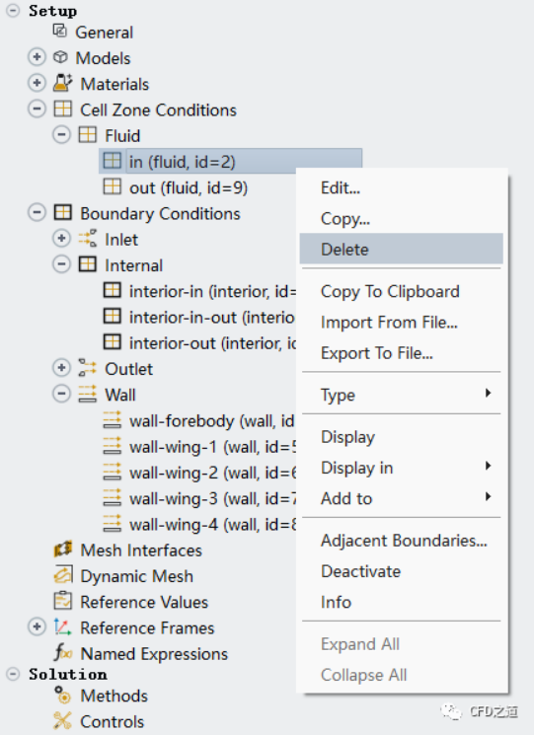Click the Reference Frames axes icon
534x735 pixels.
point(63,626)
